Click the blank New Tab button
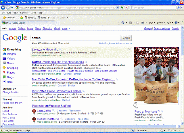The width and height of the screenshot is (184, 133). [x=57, y=23]
